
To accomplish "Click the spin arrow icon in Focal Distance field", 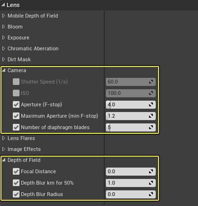I will click(x=151, y=171).
